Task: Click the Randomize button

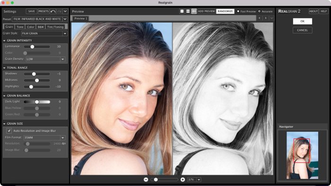Action: click(x=225, y=11)
